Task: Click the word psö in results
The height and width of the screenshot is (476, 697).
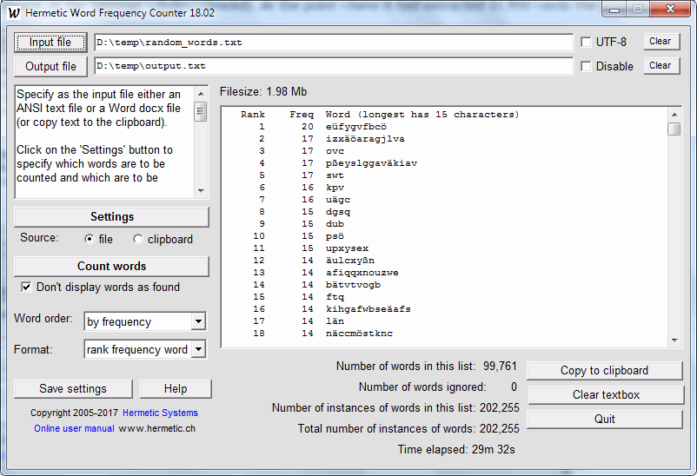Action: tap(335, 236)
